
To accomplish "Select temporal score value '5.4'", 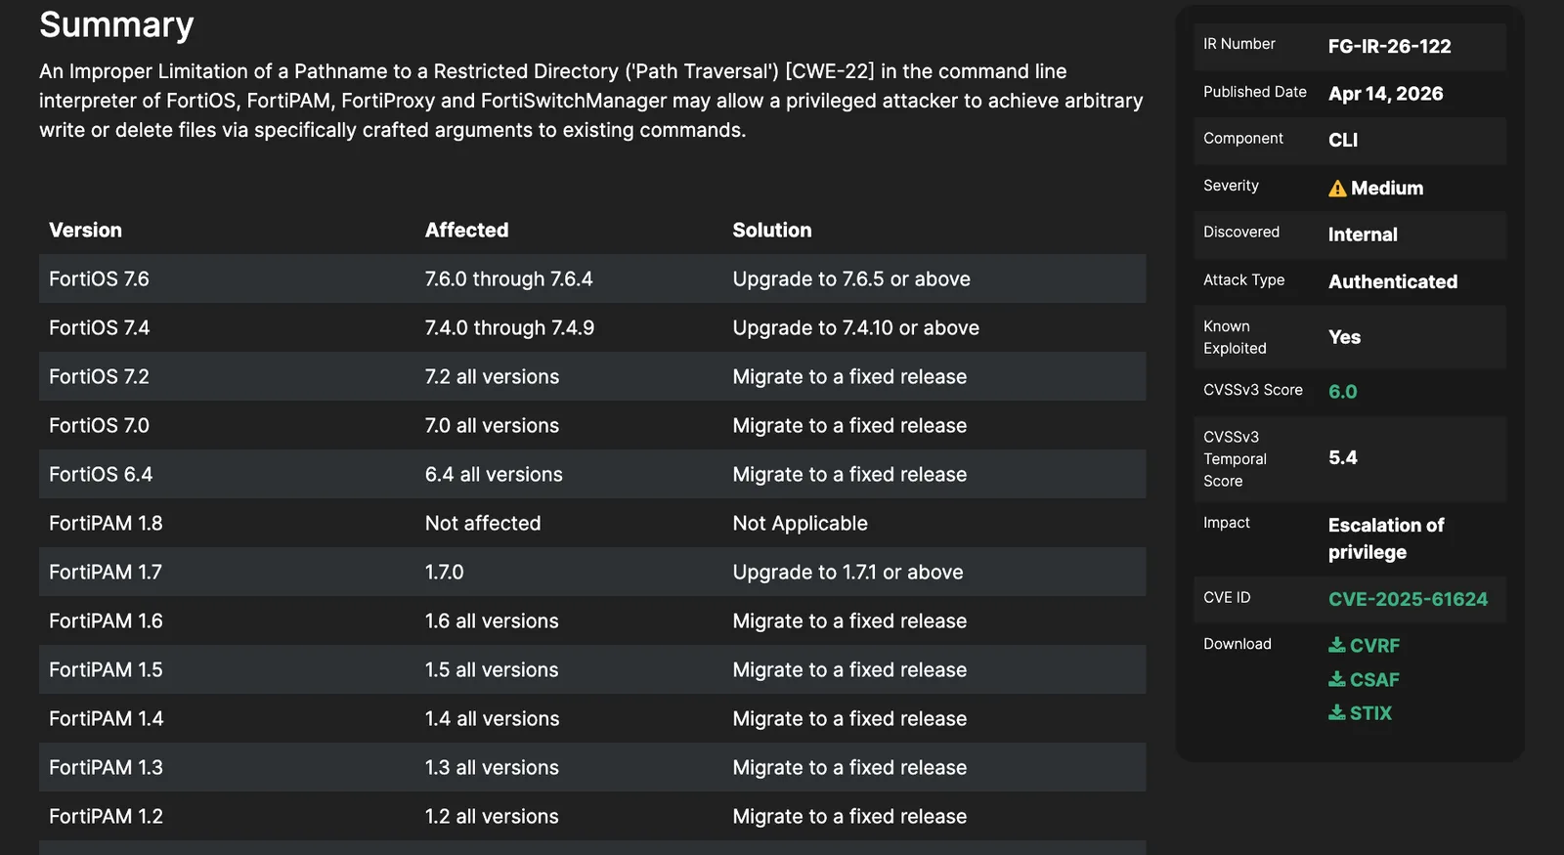I will tap(1342, 458).
